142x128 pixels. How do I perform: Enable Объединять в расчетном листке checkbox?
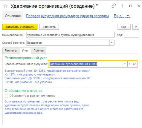7,96
